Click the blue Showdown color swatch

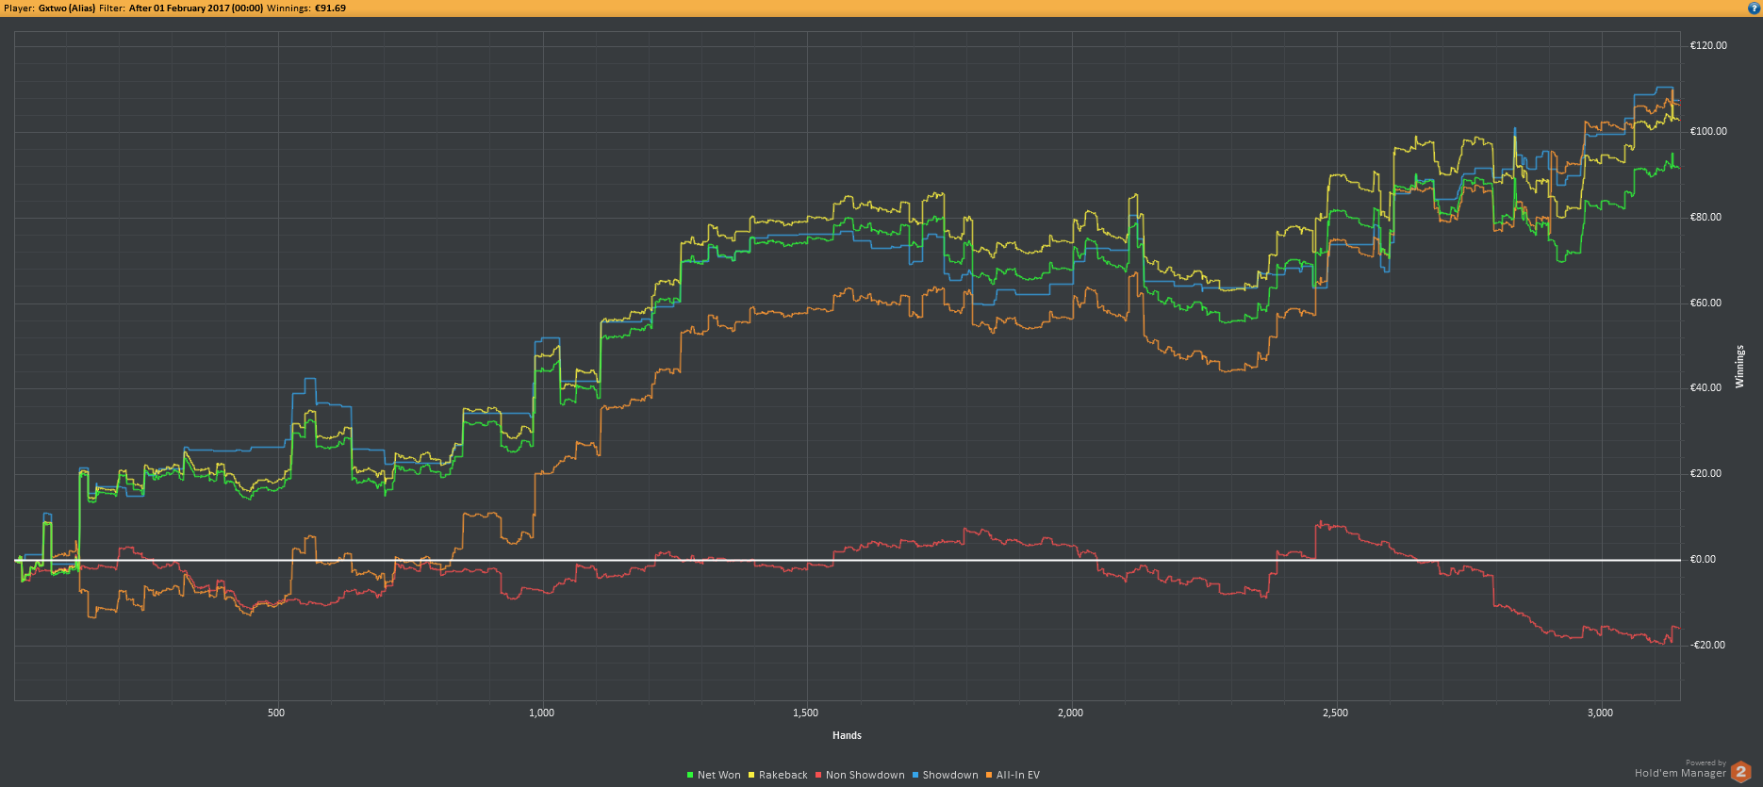tap(915, 776)
